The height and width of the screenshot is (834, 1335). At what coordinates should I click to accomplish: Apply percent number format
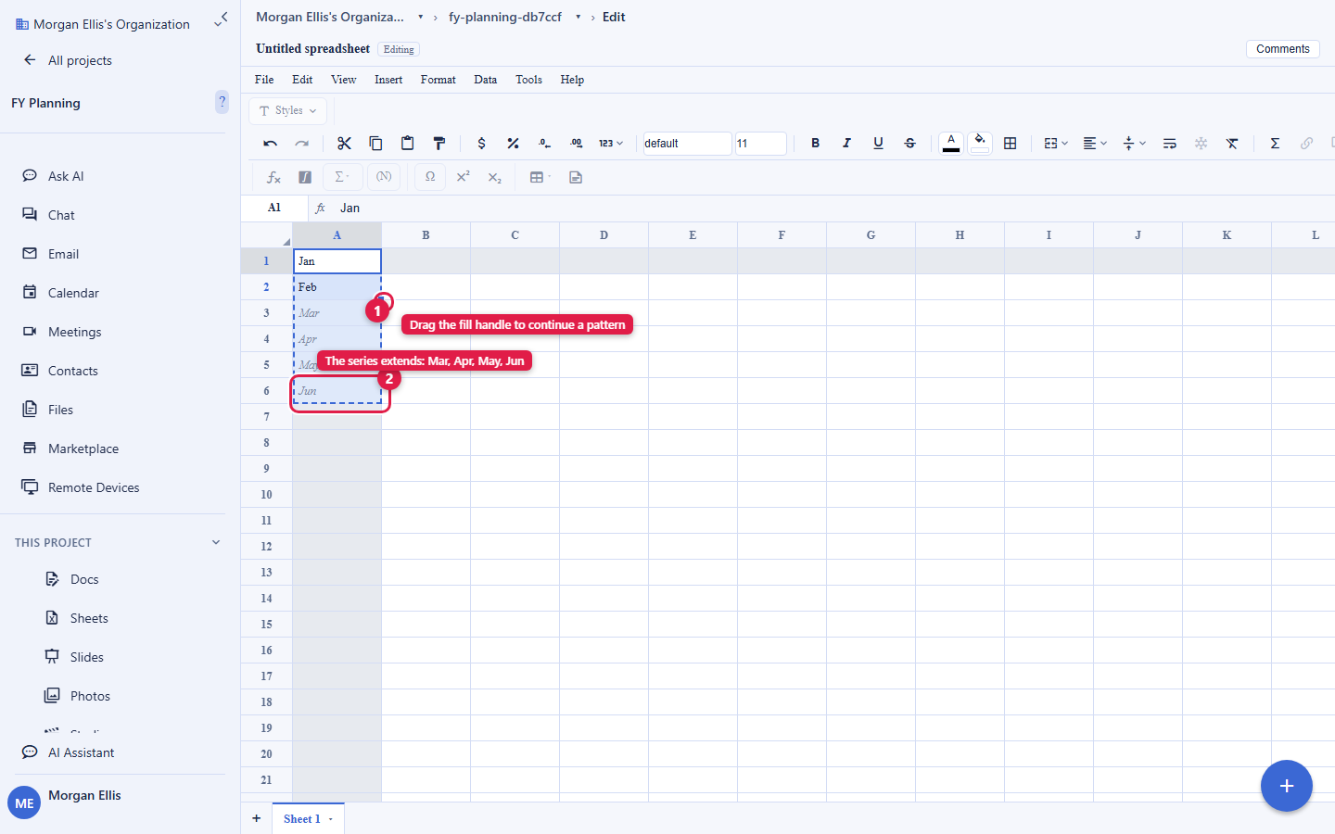click(513, 144)
